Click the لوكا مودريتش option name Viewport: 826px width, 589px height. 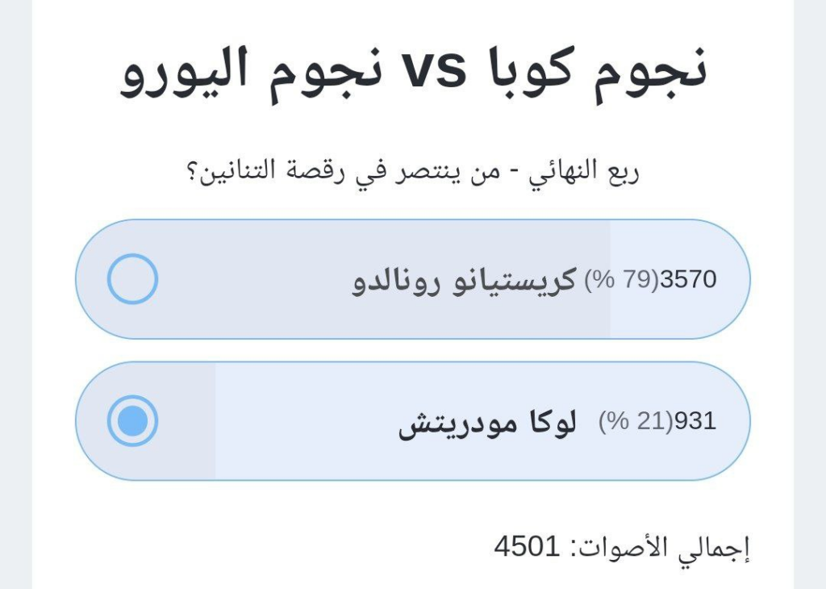click(487, 422)
